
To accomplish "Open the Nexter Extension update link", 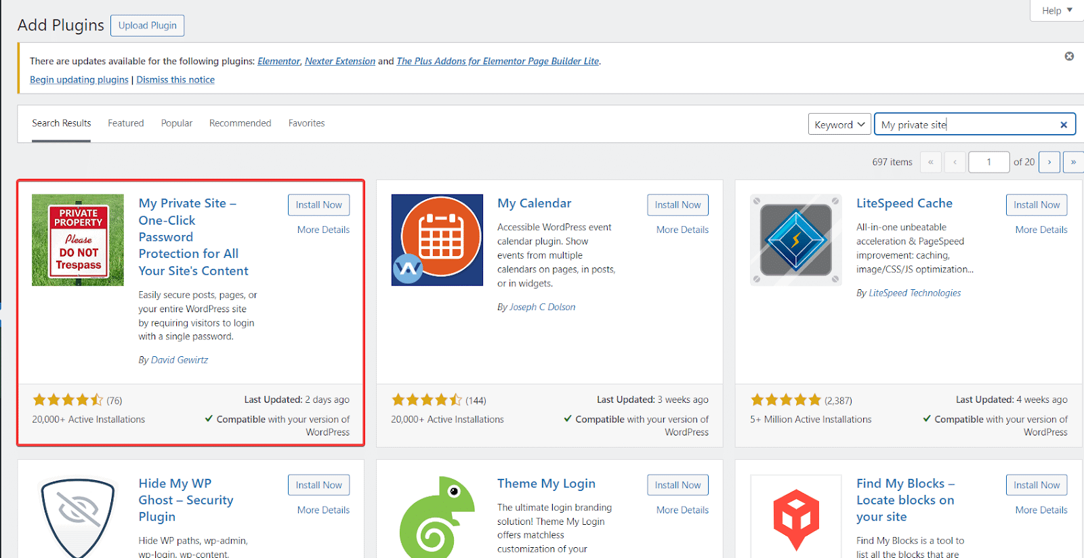I will [x=340, y=61].
